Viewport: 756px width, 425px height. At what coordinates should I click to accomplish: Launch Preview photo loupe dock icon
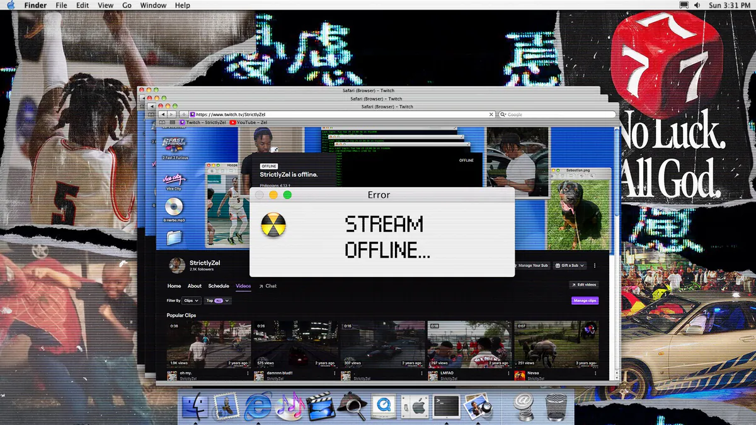pyautogui.click(x=478, y=406)
